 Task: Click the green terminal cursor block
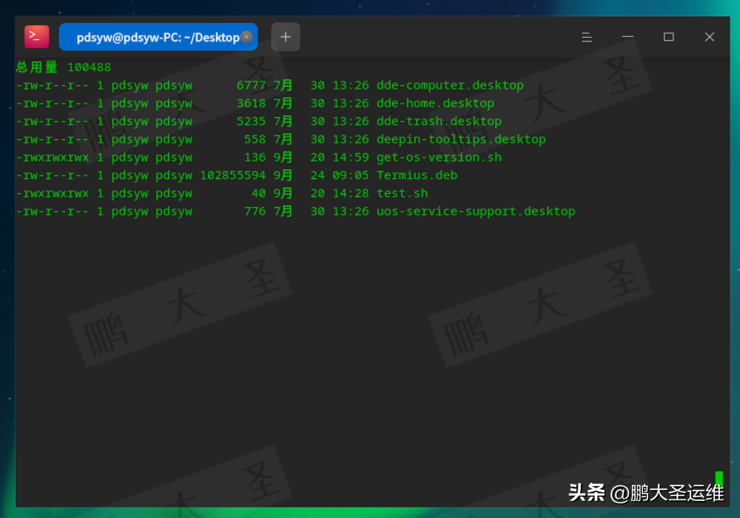tap(719, 478)
